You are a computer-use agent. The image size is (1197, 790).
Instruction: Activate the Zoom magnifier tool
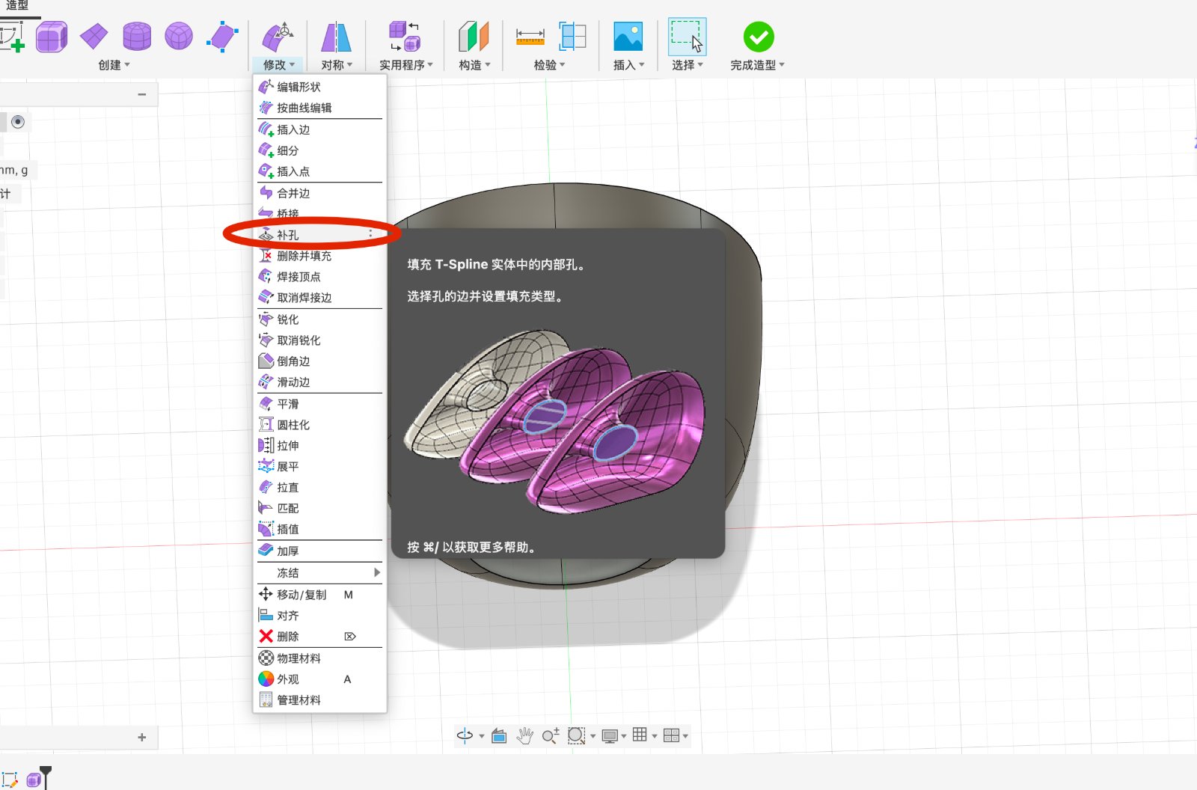(551, 735)
